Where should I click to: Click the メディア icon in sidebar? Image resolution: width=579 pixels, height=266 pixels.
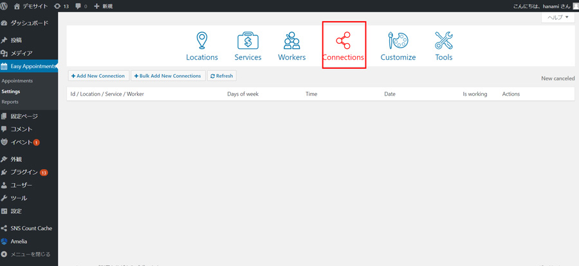[4, 53]
